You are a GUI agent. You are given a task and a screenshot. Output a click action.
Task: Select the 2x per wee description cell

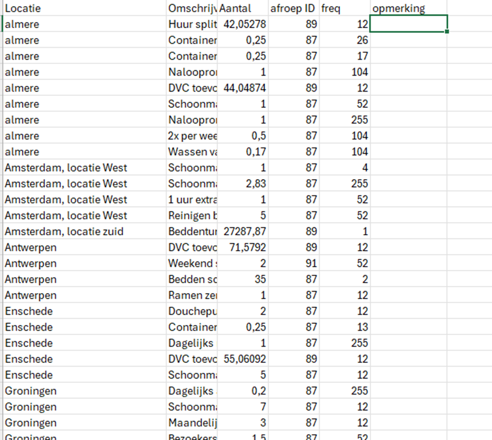coord(192,135)
